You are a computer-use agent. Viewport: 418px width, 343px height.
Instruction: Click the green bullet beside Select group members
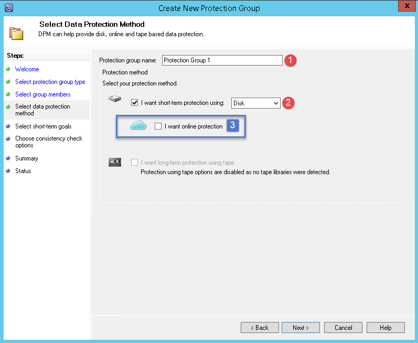tap(8, 94)
